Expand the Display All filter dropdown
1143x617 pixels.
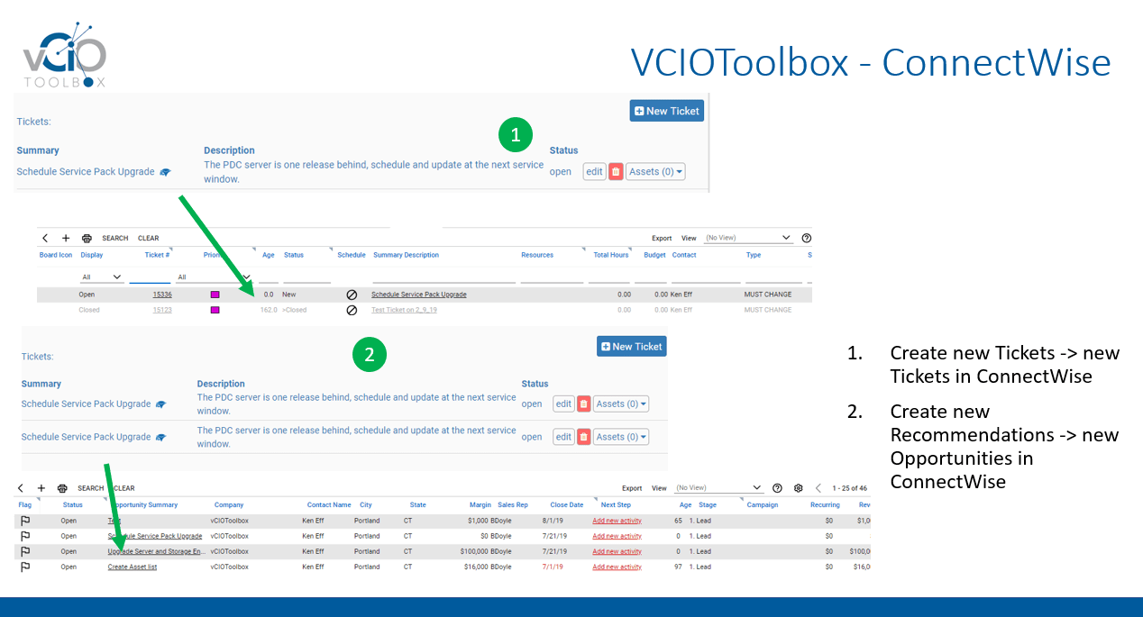(x=102, y=277)
